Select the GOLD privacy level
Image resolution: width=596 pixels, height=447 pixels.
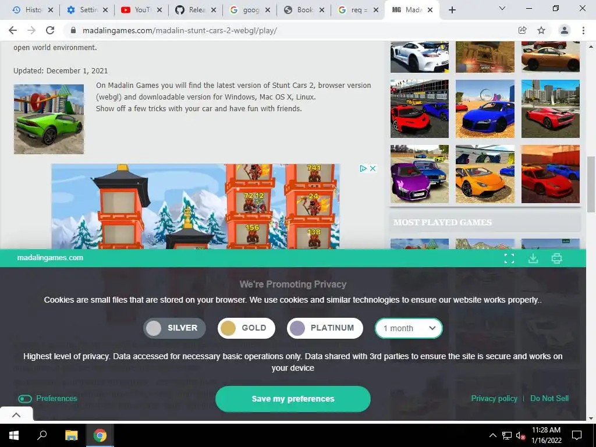click(x=246, y=328)
